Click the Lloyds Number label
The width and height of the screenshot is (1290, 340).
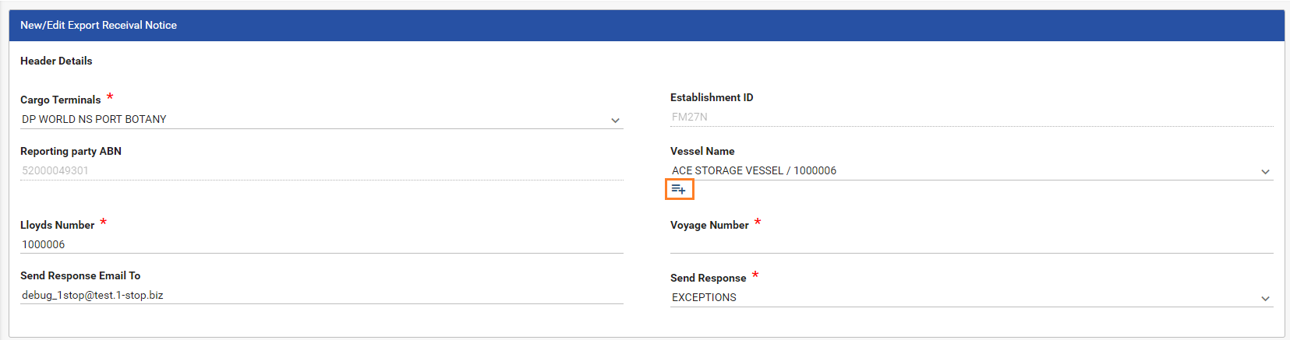click(57, 225)
